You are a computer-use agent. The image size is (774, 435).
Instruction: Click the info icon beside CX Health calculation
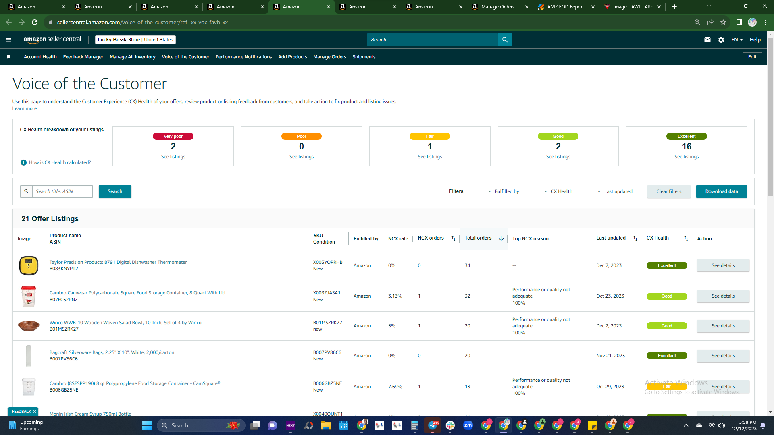23,162
